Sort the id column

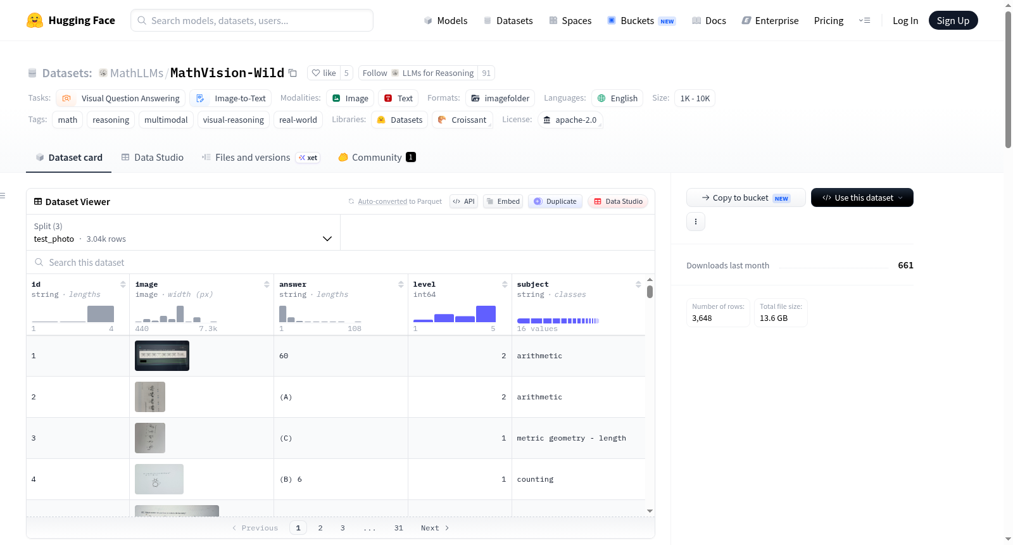point(123,284)
